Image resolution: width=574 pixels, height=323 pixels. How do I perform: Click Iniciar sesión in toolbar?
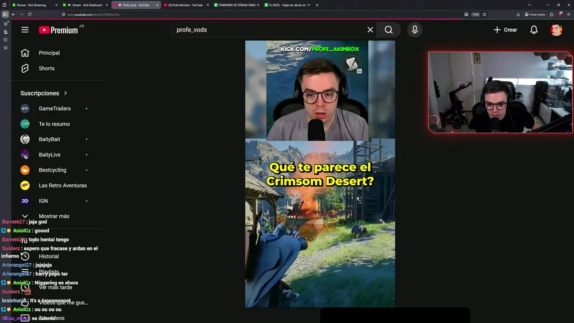tap(535, 14)
